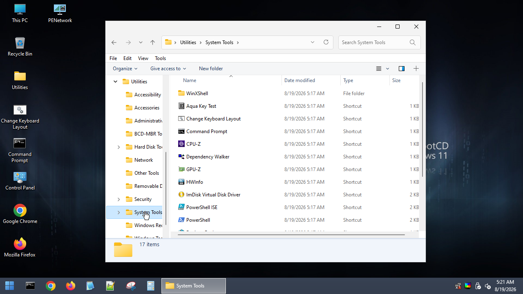Open the view options dropdown arrow
This screenshot has width=523, height=294.
388,69
